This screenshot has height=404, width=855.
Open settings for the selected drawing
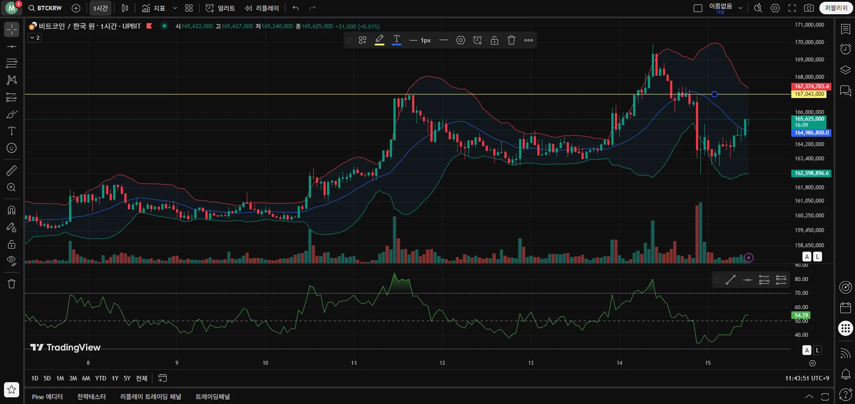pos(461,40)
